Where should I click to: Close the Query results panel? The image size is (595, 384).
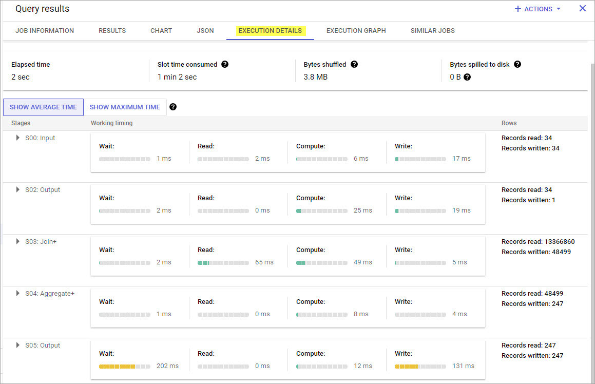[x=582, y=8]
